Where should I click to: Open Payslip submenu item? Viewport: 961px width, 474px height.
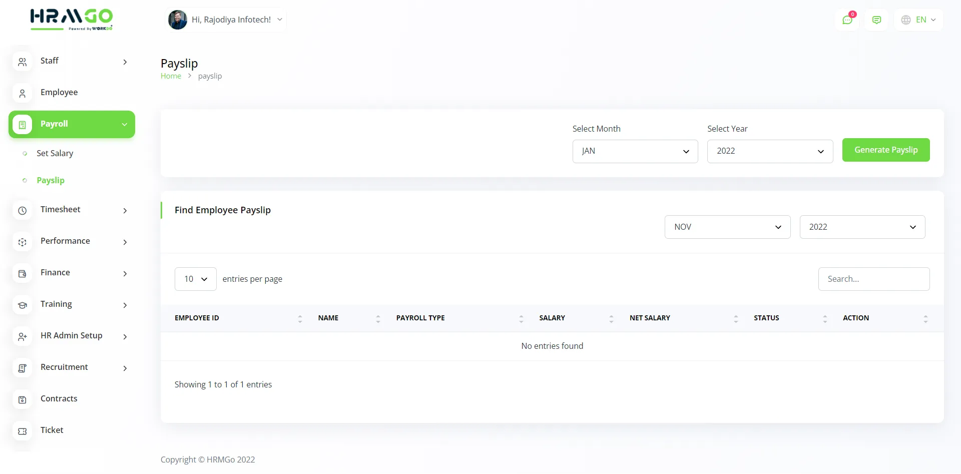51,181
